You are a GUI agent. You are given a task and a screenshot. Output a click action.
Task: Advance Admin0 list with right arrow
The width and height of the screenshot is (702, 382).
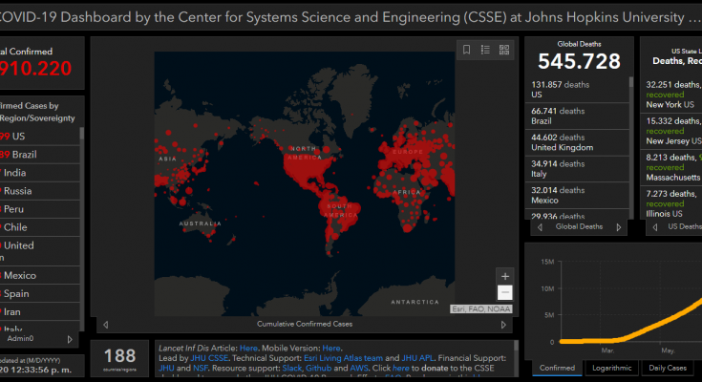[x=70, y=339]
